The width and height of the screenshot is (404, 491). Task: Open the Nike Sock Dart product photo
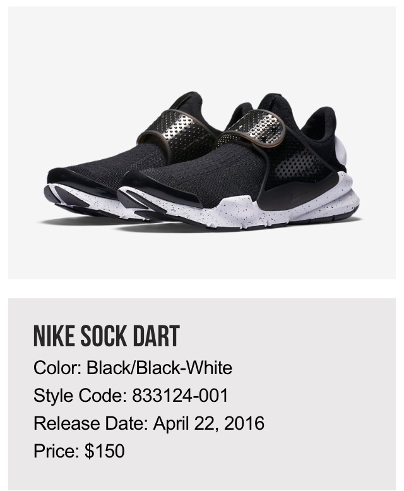[x=202, y=142]
